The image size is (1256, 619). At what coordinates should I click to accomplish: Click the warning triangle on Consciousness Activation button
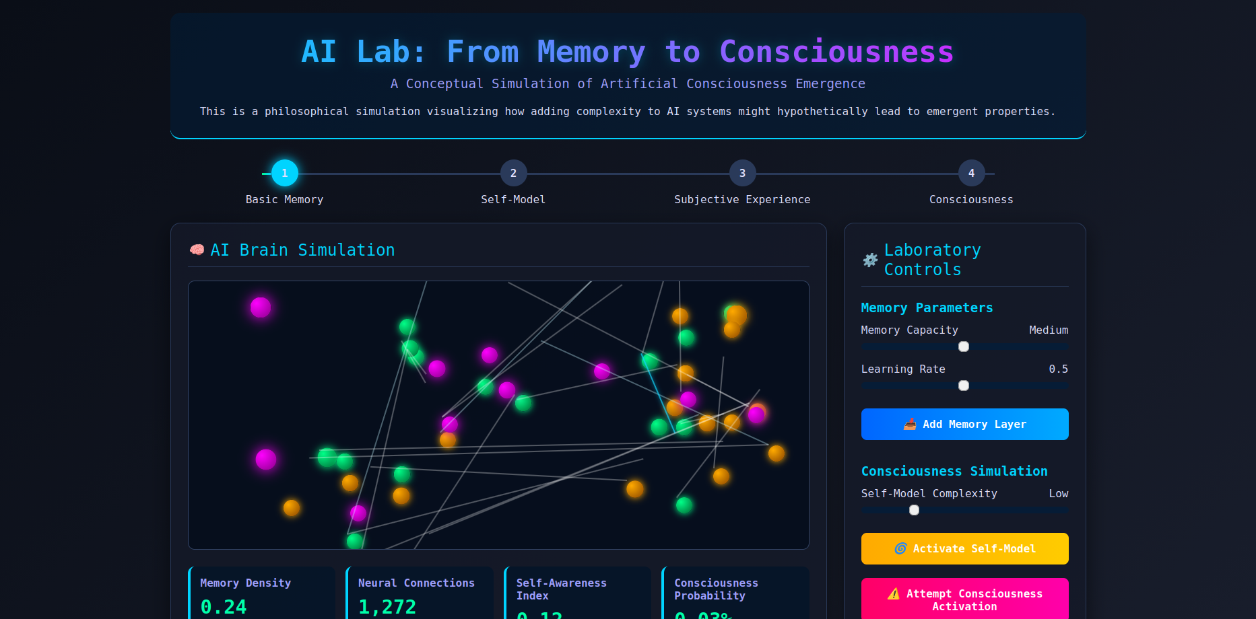pos(894,593)
